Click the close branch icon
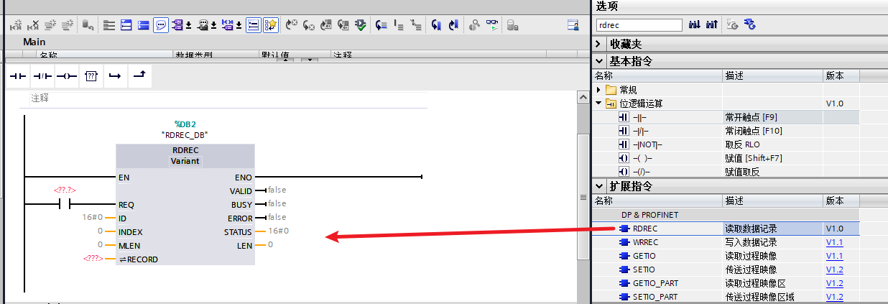 139,76
